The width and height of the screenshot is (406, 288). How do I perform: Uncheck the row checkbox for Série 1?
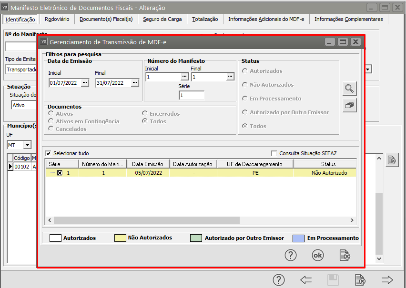click(x=60, y=173)
